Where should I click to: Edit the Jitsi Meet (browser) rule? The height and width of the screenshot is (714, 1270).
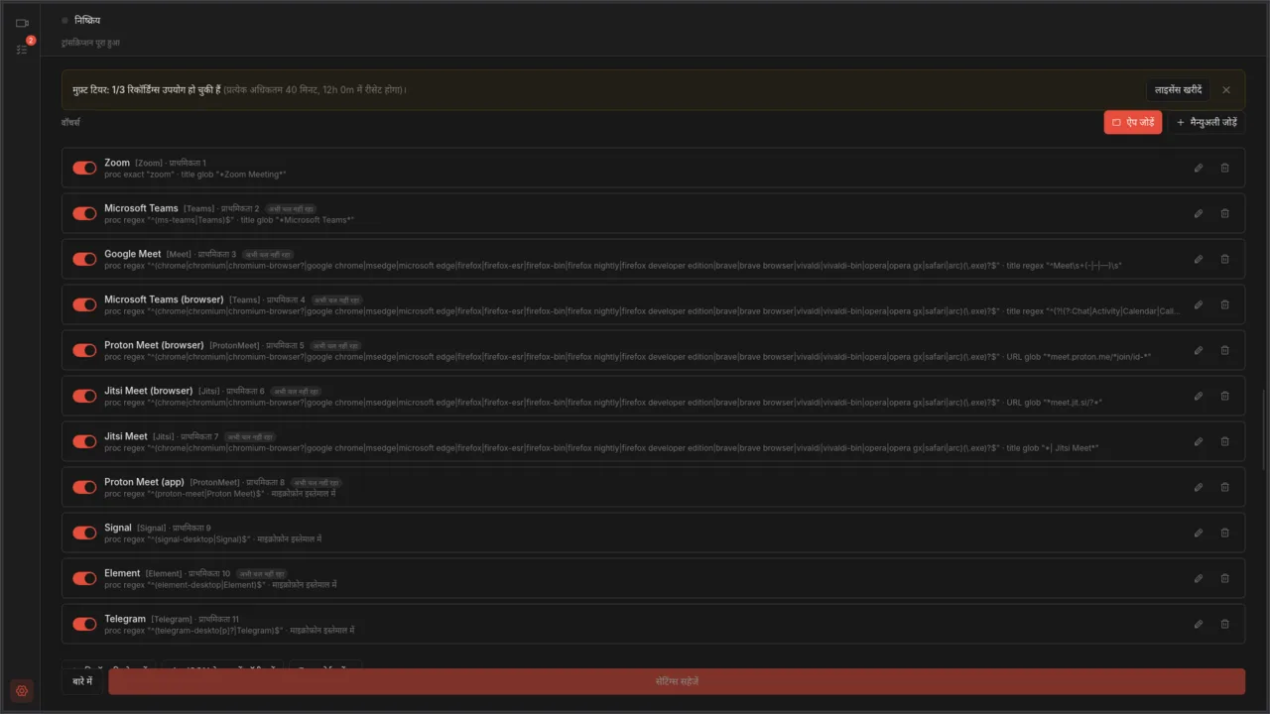pos(1199,396)
